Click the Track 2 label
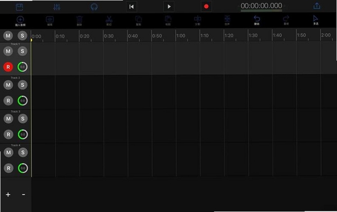The width and height of the screenshot is (337, 212). 15,77
